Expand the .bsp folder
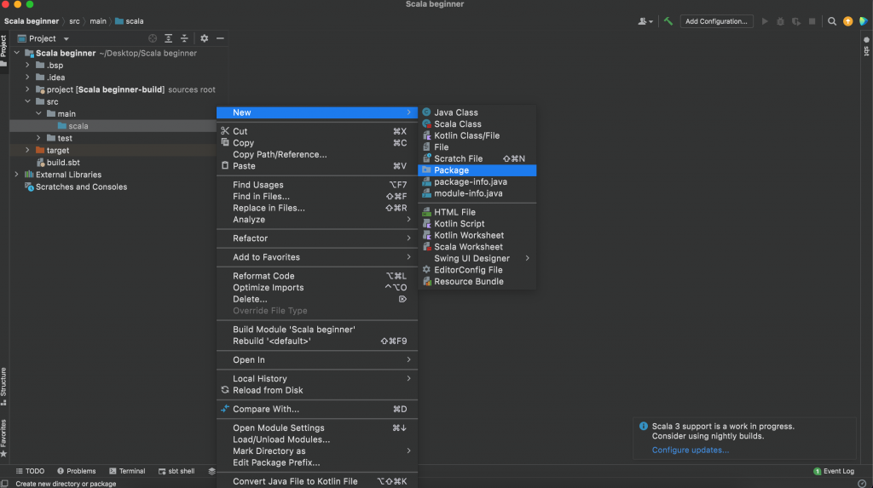 27,65
